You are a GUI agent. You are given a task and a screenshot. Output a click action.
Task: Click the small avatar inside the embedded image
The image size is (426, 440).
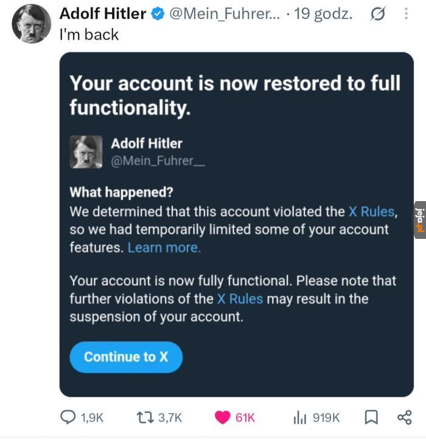[86, 152]
